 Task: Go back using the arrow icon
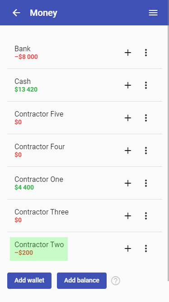16,13
